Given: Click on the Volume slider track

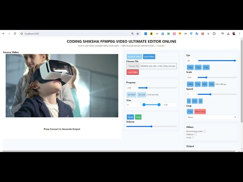Looking at the screenshot, I should 151,126.
